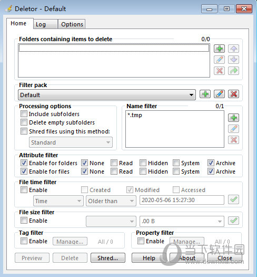Enable the File time filter
Screen dimensions: 257x277
(x=24, y=190)
